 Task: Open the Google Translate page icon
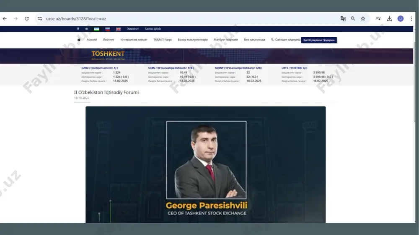(343, 19)
